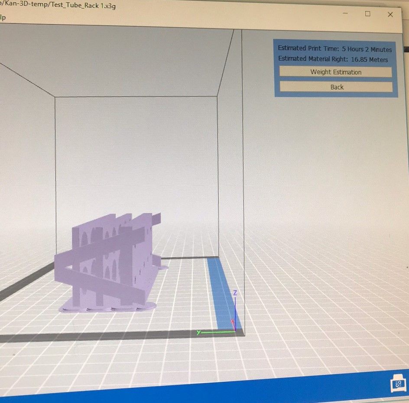This screenshot has width=409, height=403.
Task: Open the Help menu
Action: coord(3,17)
